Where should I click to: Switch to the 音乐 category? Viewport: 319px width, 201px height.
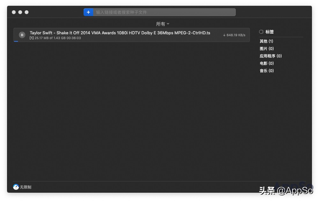(266, 71)
